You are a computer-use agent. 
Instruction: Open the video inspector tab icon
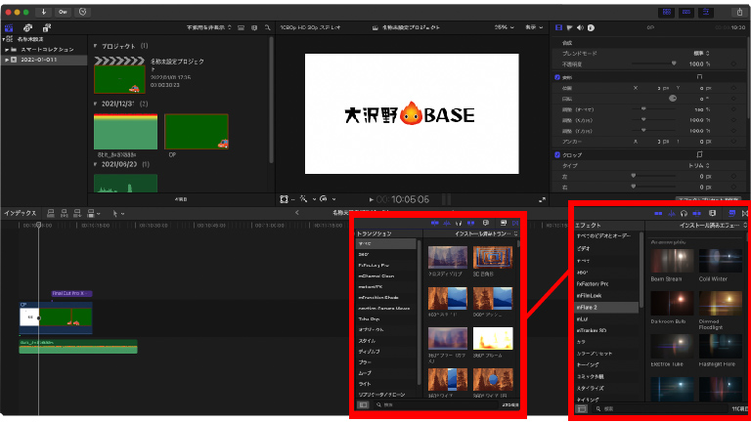(x=558, y=27)
